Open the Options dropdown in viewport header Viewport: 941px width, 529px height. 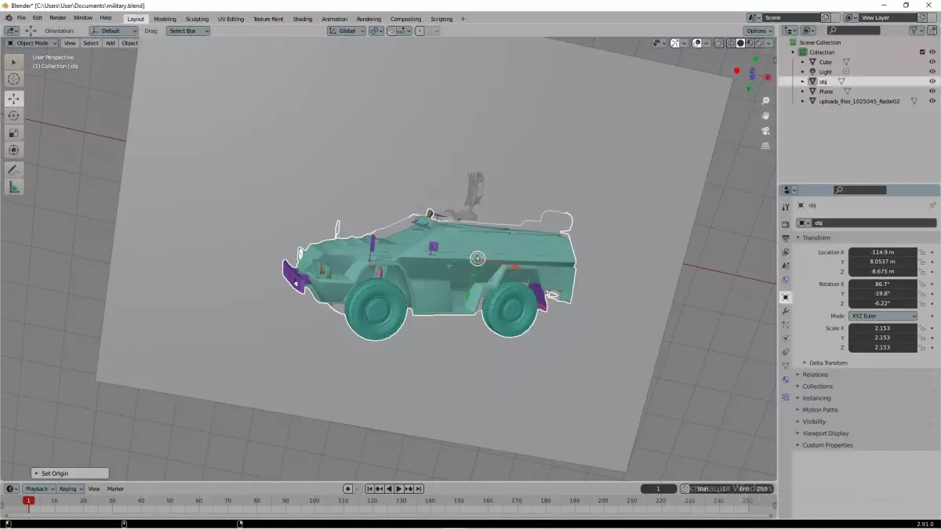(758, 31)
